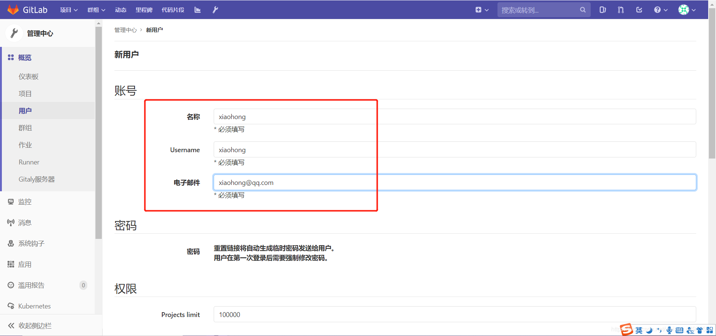Image resolution: width=716 pixels, height=336 pixels.
Task: Click the page vertical scrollbar
Action: point(712,84)
